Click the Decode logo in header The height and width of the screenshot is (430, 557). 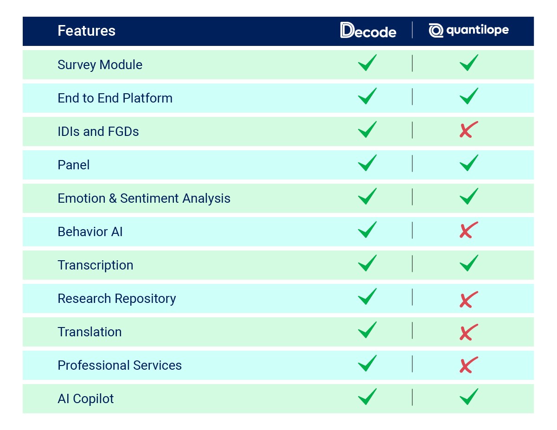[x=368, y=30]
